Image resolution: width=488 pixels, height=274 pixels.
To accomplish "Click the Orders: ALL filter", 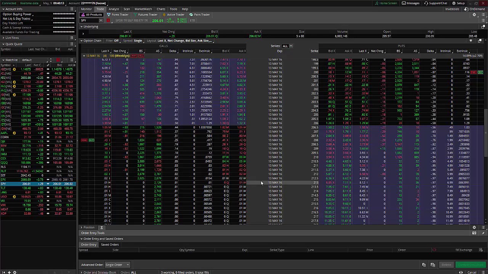I will (x=128, y=272).
